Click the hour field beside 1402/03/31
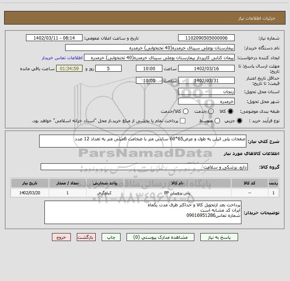Screen dimensions: 290x281 (149, 80)
